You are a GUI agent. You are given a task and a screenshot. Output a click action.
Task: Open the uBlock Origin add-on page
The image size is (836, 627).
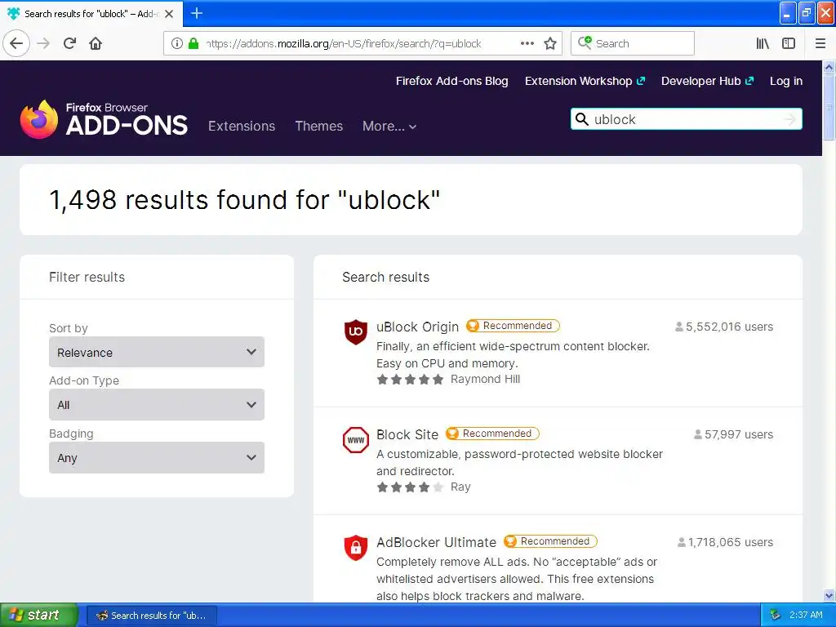click(x=417, y=327)
